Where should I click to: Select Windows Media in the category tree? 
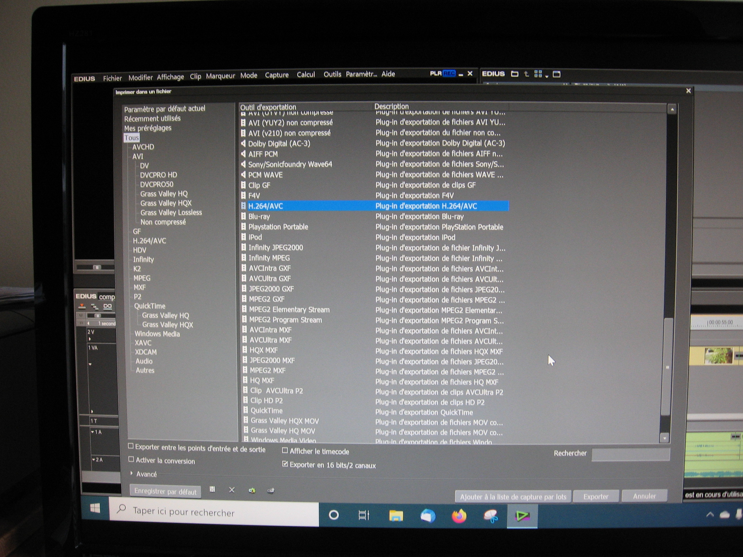(x=157, y=334)
